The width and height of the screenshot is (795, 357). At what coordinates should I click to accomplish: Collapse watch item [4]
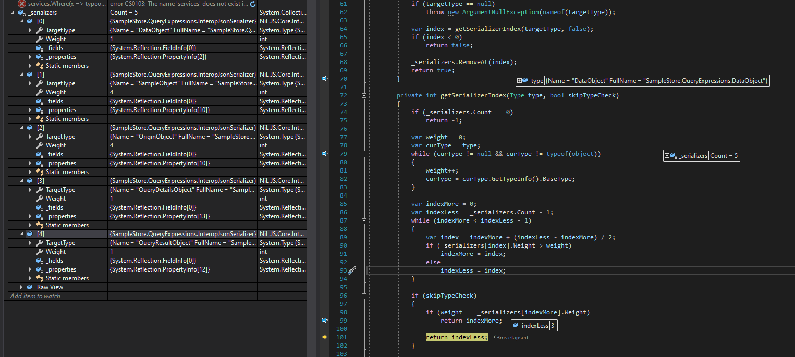tap(21, 234)
